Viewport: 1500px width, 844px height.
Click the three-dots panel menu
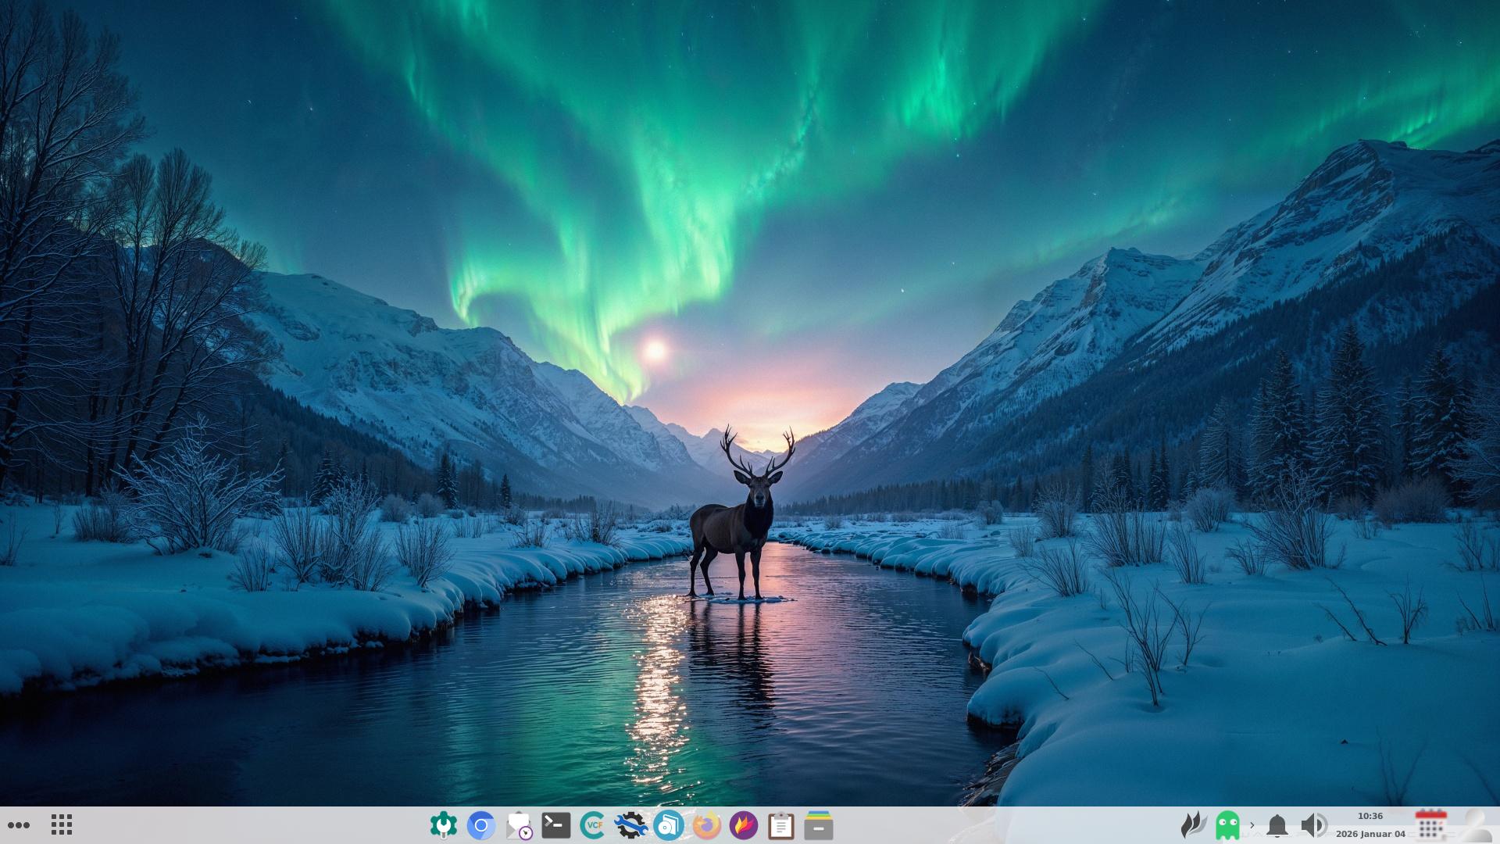coord(19,825)
